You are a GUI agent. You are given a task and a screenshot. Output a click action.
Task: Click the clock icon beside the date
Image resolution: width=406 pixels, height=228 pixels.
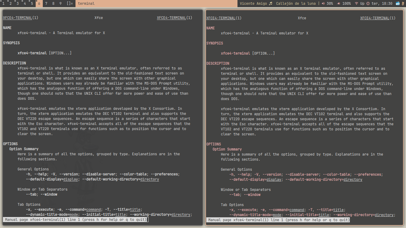[368, 4]
